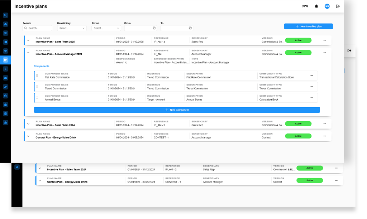The width and height of the screenshot is (367, 219).
Task: Open three-dots menu for Annual Bonus component
Action: (311, 98)
